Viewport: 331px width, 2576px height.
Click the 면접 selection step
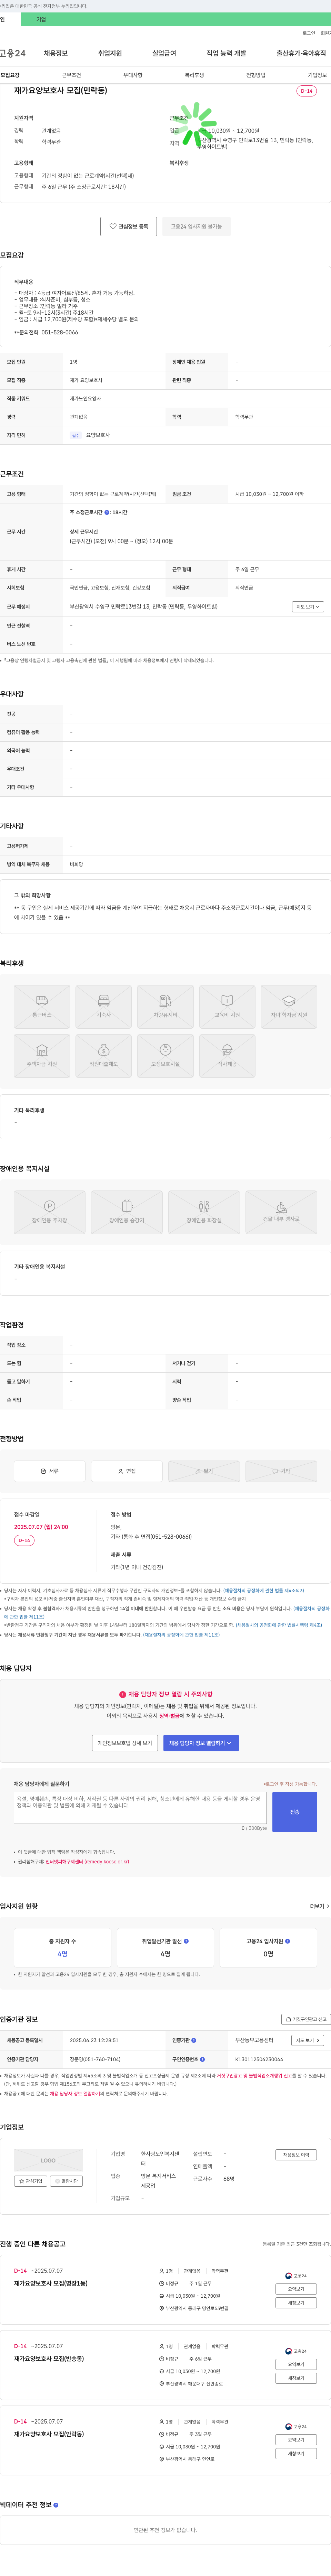[x=127, y=1471]
